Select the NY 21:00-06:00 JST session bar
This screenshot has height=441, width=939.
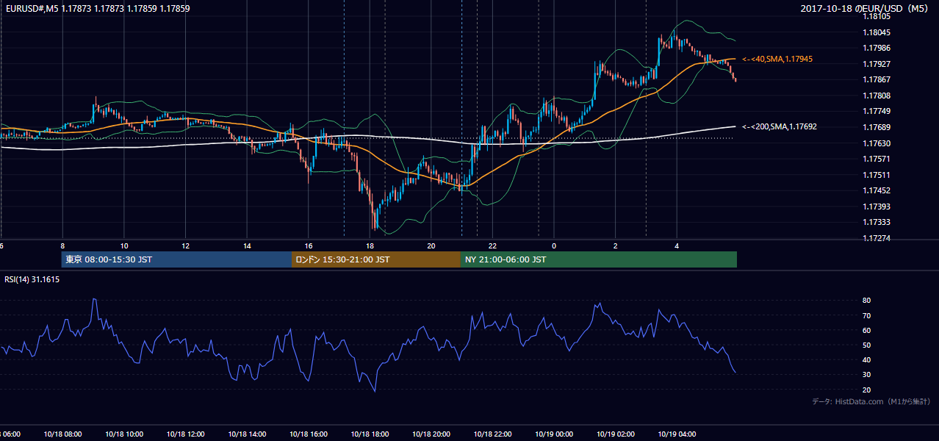[x=599, y=259]
